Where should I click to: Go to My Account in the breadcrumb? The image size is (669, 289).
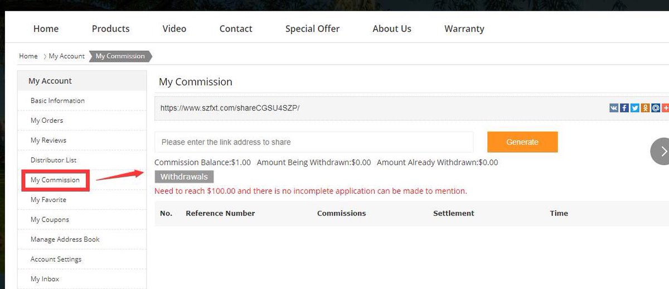click(x=66, y=56)
